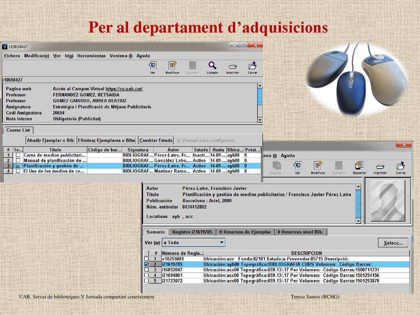Viewport: 420px width, 315px height.
Task: Click the Estado column header
Action: pyautogui.click(x=201, y=150)
